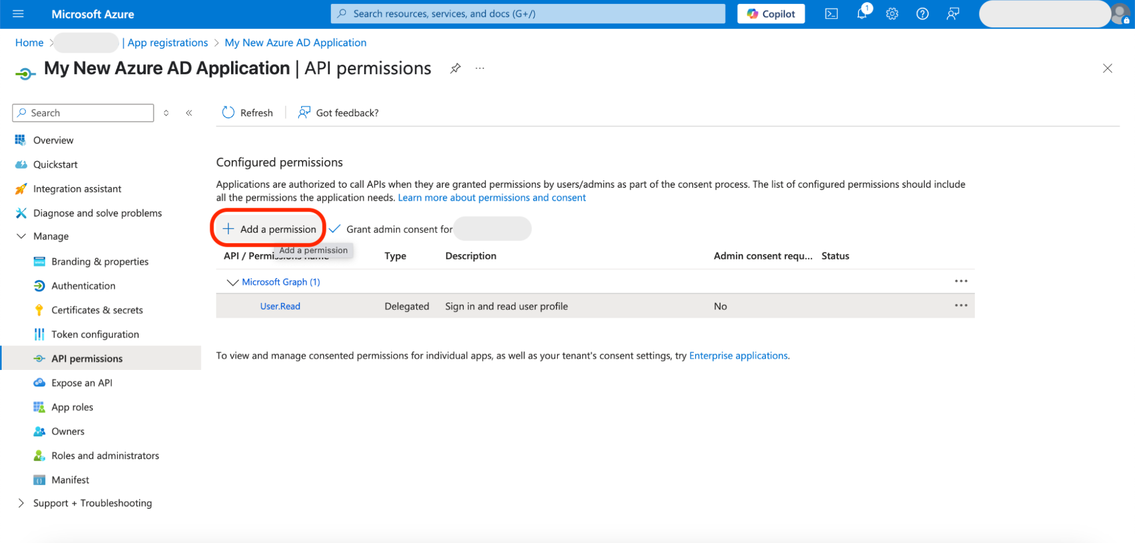Click the Microsoft Azure logo text
This screenshot has width=1135, height=543.
[x=93, y=14]
